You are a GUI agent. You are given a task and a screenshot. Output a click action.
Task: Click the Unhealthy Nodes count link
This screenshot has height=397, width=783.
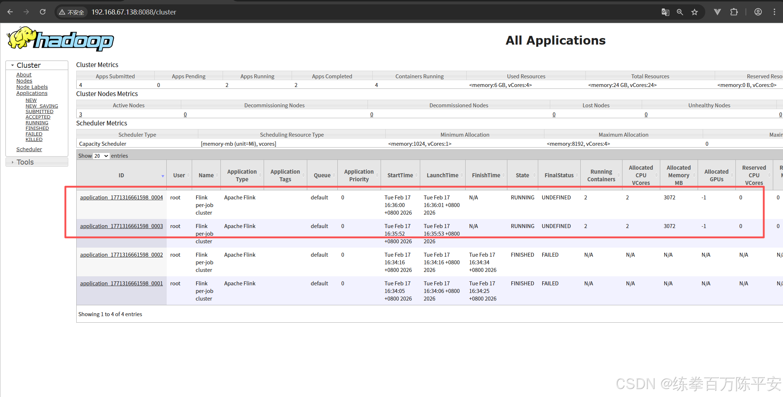pyautogui.click(x=646, y=115)
